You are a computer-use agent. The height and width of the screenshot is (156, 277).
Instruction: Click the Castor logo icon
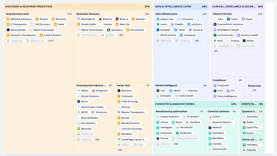coord(229,19)
